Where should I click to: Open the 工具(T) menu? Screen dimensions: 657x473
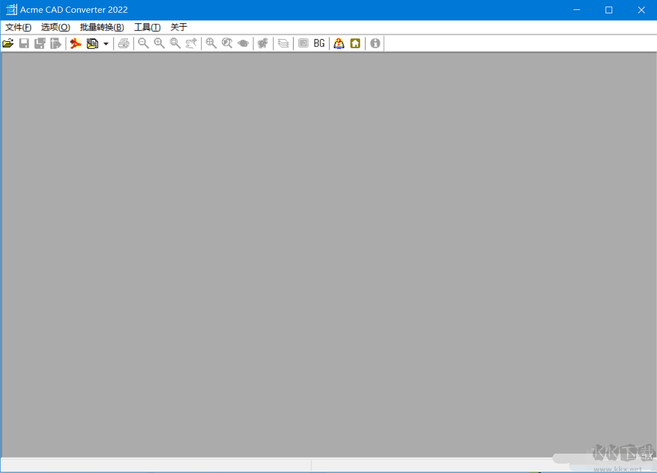coord(147,27)
